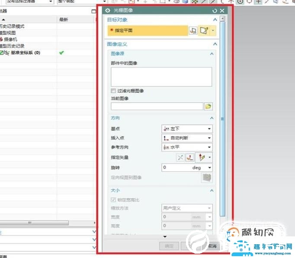Select 摄像机 in the navigator tree
Viewport: 295px width, 258px height.
click(10, 39)
